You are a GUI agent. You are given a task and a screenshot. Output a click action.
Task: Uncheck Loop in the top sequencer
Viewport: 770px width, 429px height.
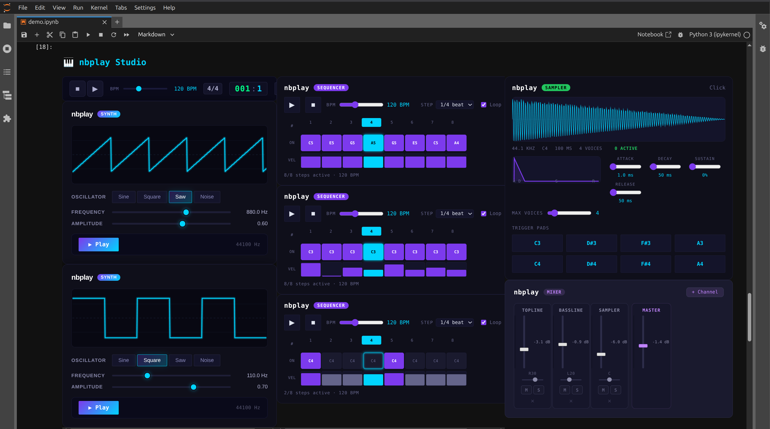[x=483, y=104]
